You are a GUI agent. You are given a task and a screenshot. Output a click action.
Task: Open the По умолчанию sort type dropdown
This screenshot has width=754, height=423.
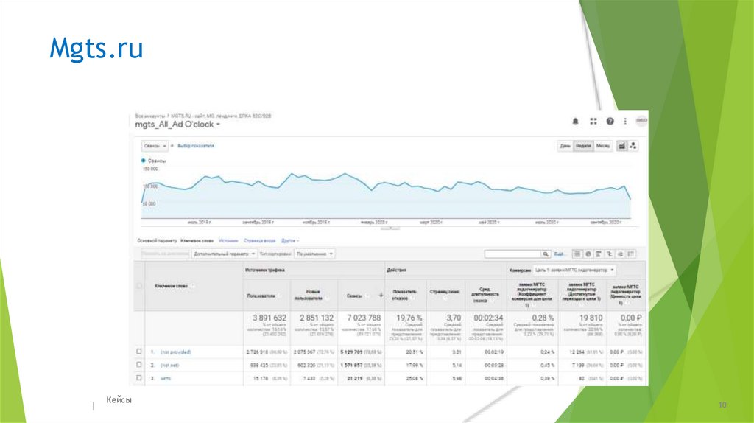coord(314,254)
